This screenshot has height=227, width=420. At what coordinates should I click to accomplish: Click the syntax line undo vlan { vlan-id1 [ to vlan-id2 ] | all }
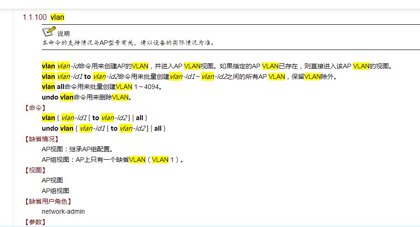tap(104, 128)
